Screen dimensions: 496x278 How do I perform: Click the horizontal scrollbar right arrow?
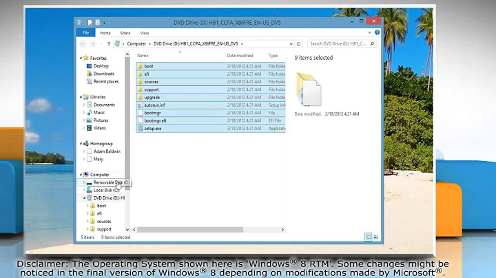tap(282, 230)
